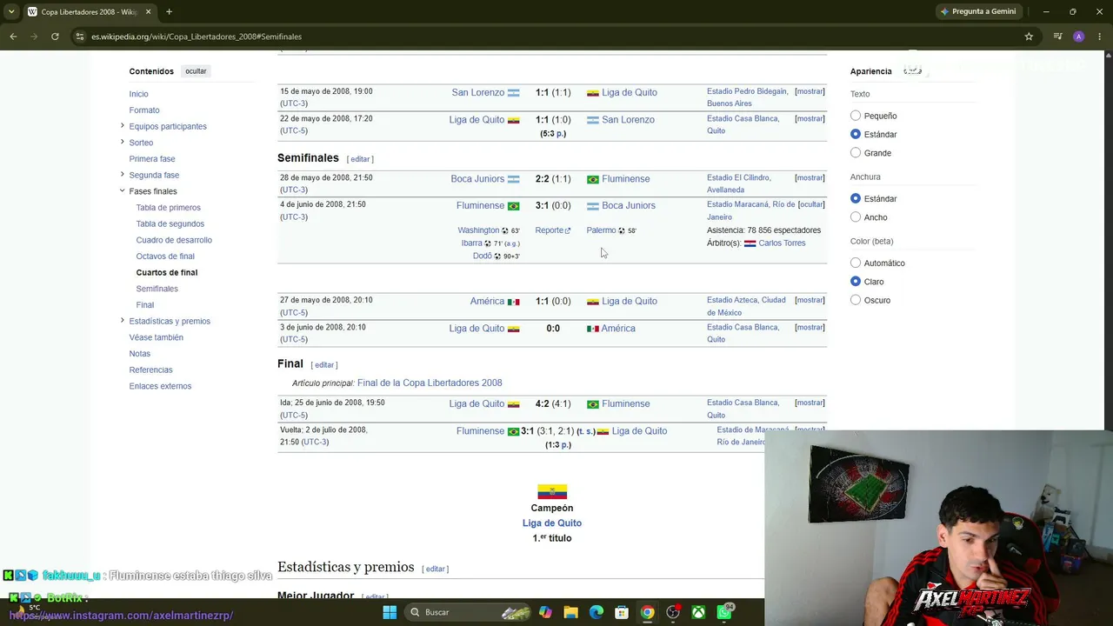Expand the Sorteo section arrow in sidebar
The image size is (1113, 626).
click(x=122, y=142)
